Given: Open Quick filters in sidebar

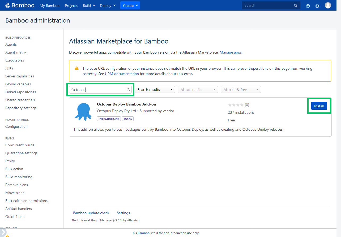Looking at the screenshot, I should click(15, 217).
